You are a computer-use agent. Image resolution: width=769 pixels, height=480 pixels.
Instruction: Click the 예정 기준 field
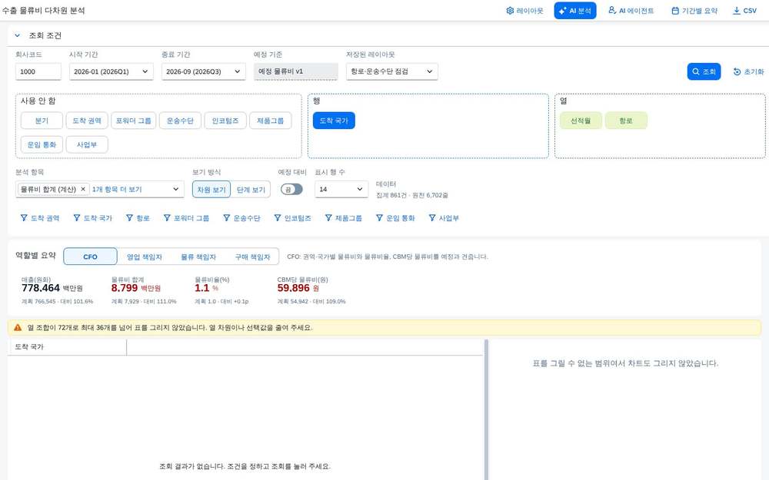[x=296, y=71]
